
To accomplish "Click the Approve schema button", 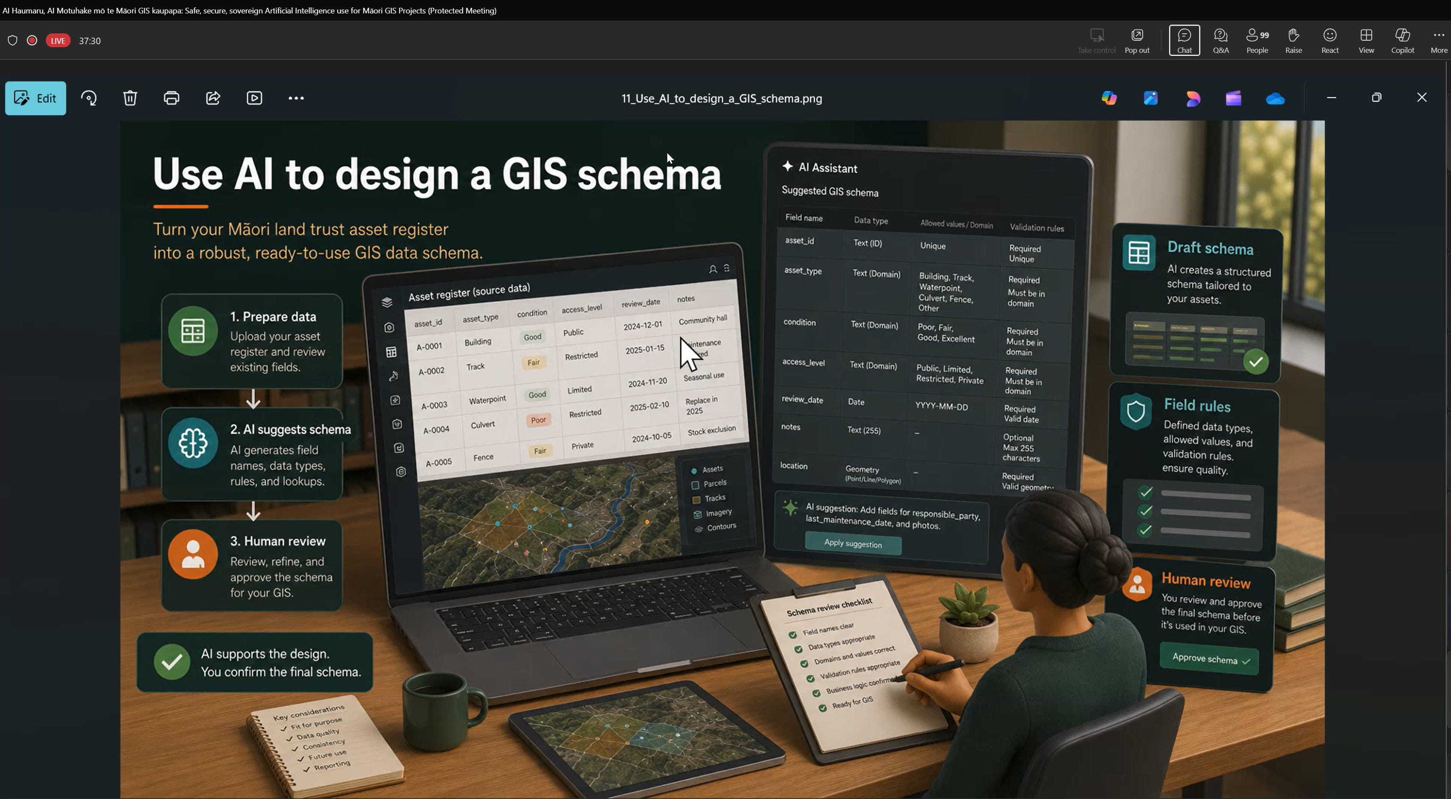I will (1210, 659).
